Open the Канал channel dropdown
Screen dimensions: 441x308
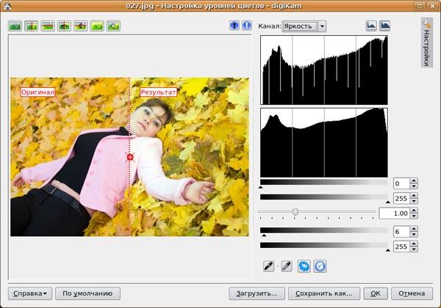304,26
